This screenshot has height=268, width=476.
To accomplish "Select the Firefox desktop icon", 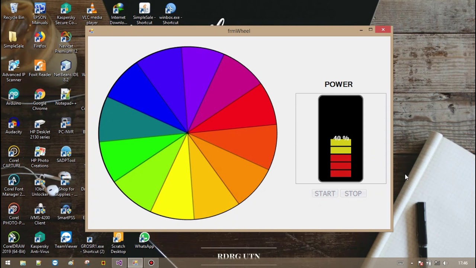I will point(40,40).
